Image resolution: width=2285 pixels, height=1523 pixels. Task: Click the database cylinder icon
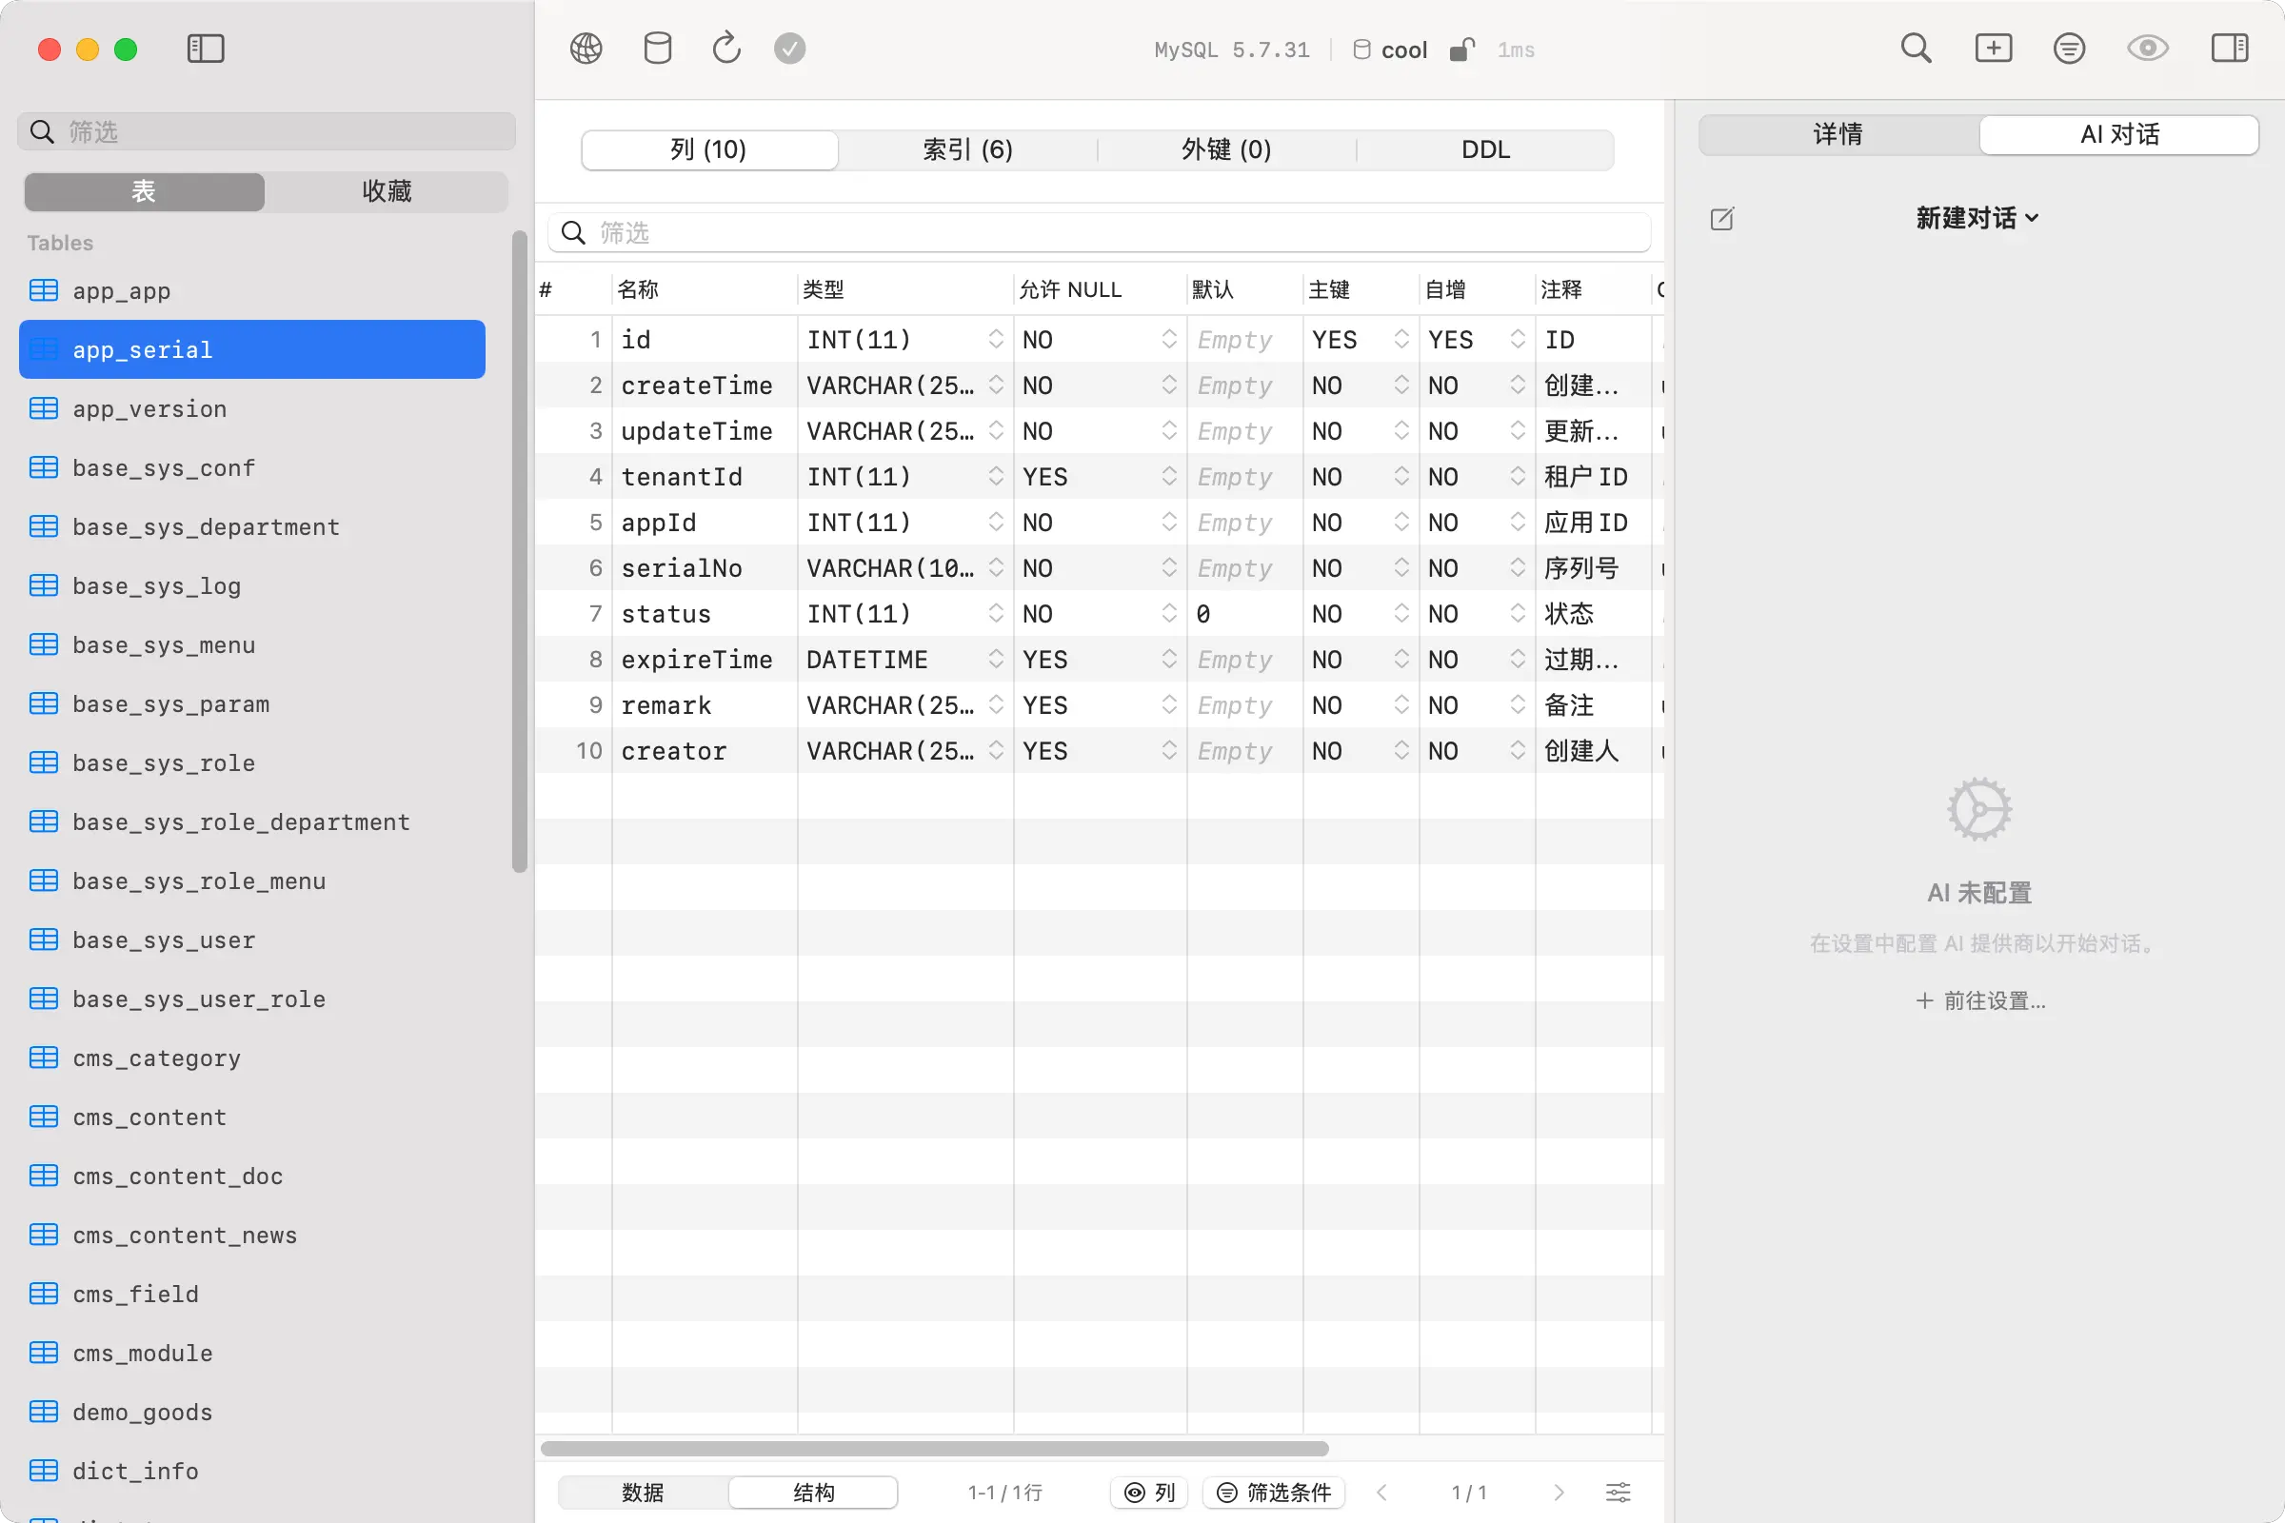click(x=658, y=49)
